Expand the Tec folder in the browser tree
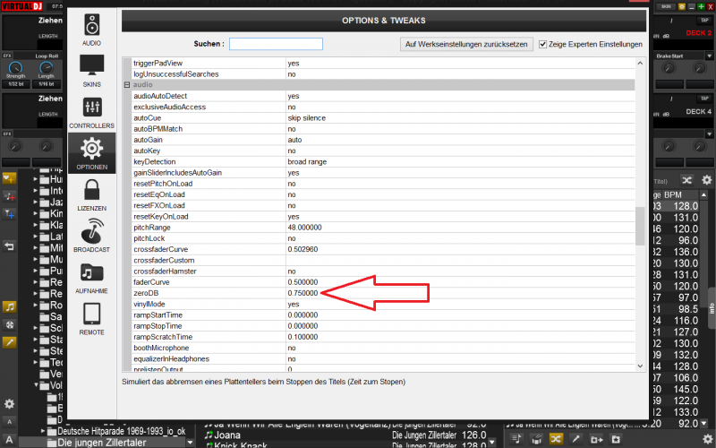The width and height of the screenshot is (716, 448). [x=36, y=363]
